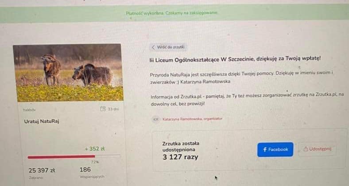Image resolution: width=349 pixels, height=186 pixels.
Task: Click the back chevron icon beside Wróć do zrzutki
Action: (x=153, y=47)
